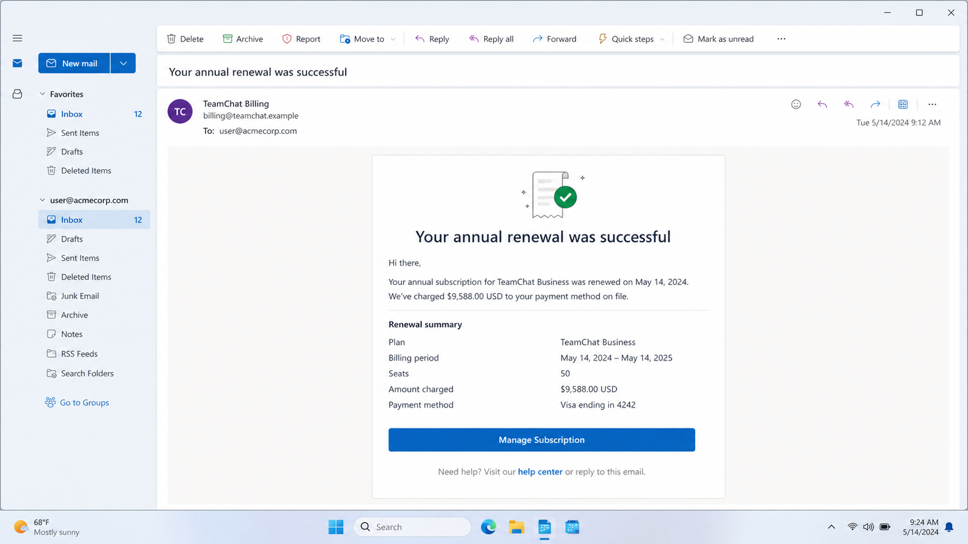Open Drafts under the user@acmecorp.com account

pos(94,239)
